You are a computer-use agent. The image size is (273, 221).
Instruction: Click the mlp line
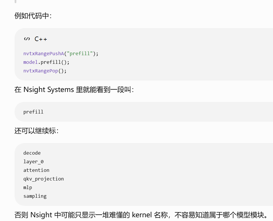(x=28, y=187)
